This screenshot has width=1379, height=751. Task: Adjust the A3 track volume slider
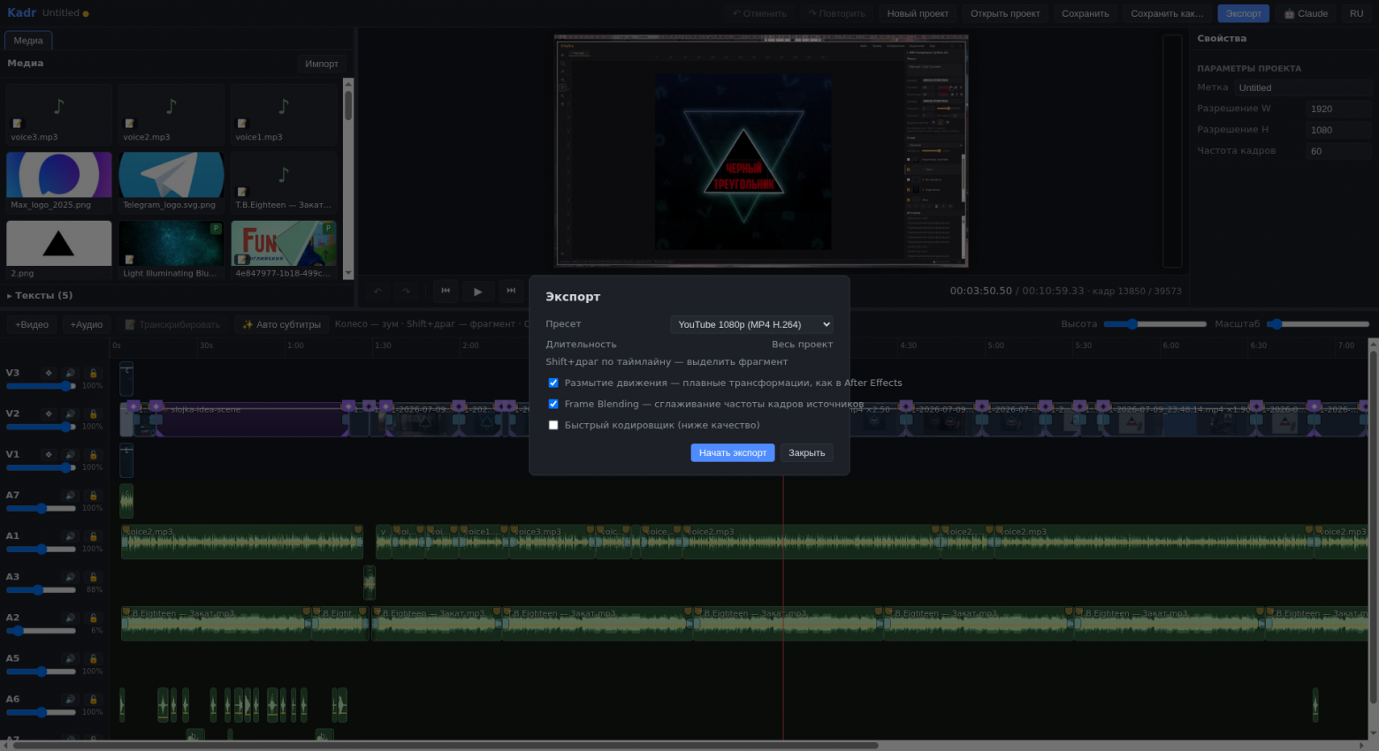(x=41, y=590)
